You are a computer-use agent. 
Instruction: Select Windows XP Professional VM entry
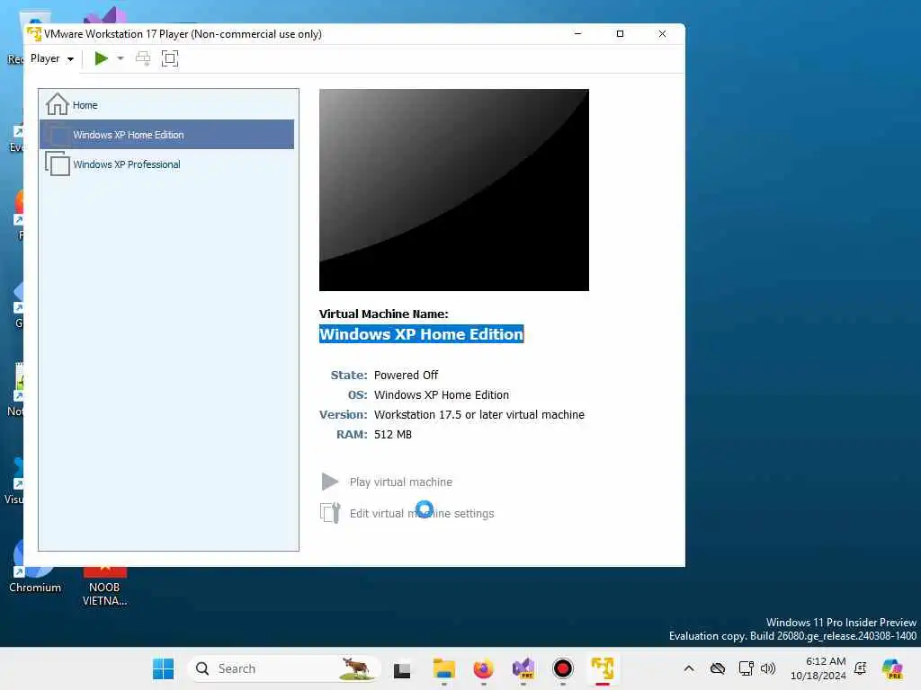(166, 164)
